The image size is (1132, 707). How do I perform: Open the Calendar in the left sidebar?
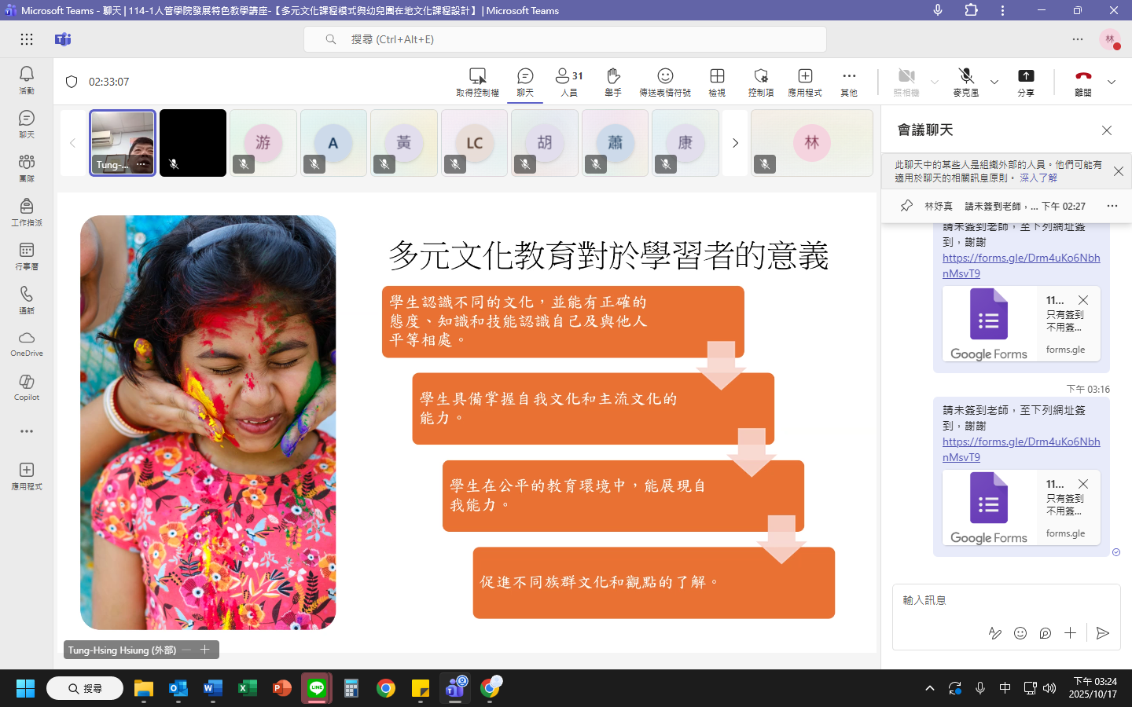(x=27, y=255)
